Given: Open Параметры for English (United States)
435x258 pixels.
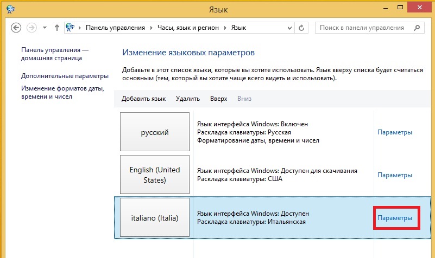Looking at the screenshot, I should point(395,175).
